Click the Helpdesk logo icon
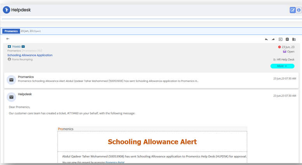The width and height of the screenshot is (302, 165). coord(6,10)
